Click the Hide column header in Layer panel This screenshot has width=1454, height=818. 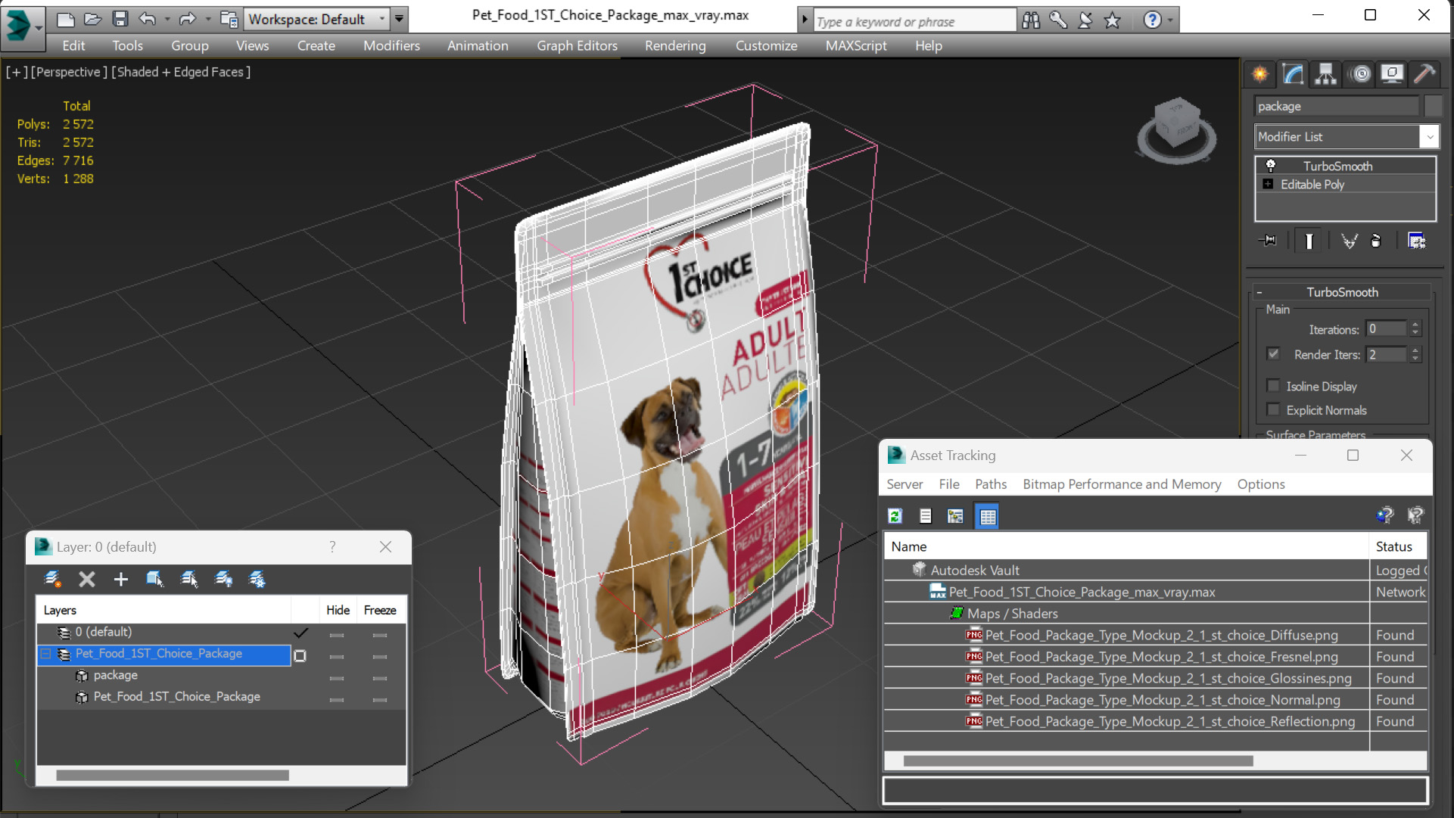[338, 610]
